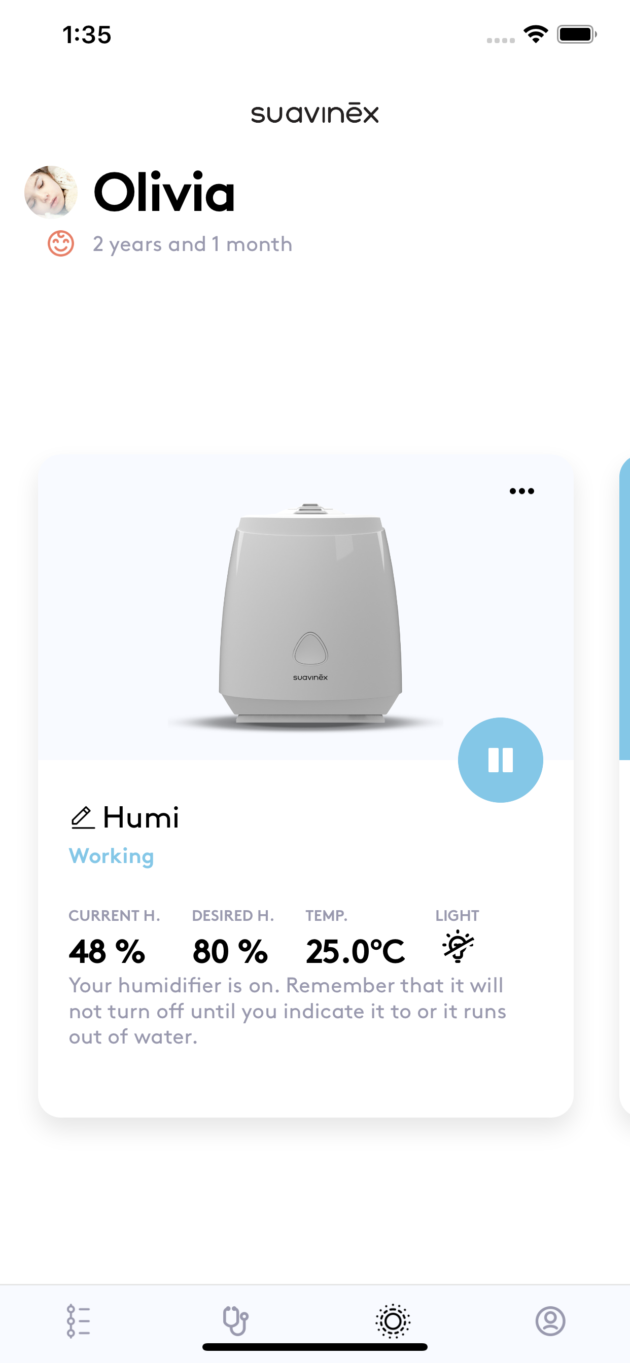Screen dimensions: 630x1363
Task: Open the user profile tab icon
Action: [550, 1321]
